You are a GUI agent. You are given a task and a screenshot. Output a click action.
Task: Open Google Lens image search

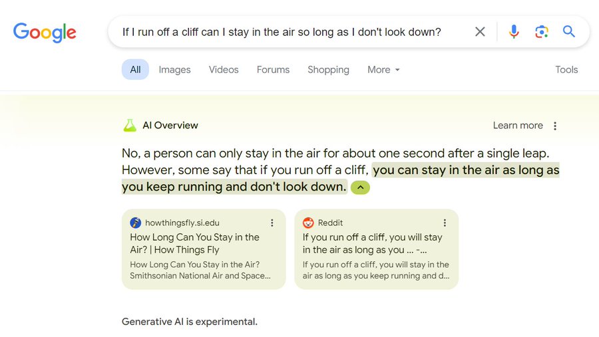pos(541,32)
